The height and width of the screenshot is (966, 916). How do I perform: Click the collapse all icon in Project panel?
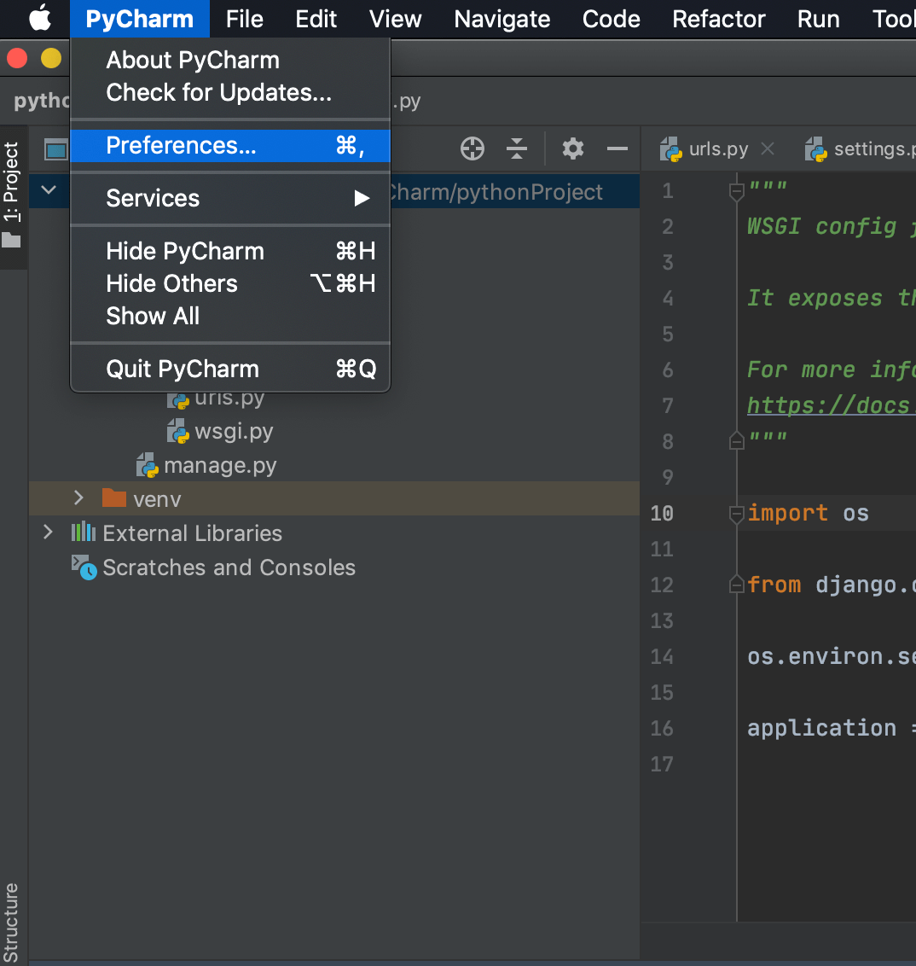[517, 149]
